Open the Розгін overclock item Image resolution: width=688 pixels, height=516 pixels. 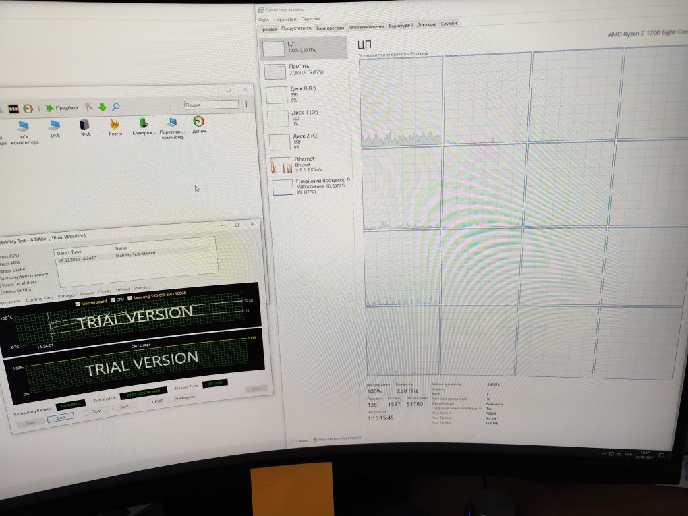[x=115, y=127]
